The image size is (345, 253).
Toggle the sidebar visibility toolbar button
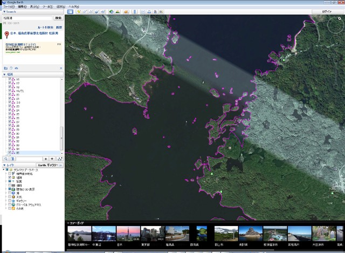[x=71, y=11]
